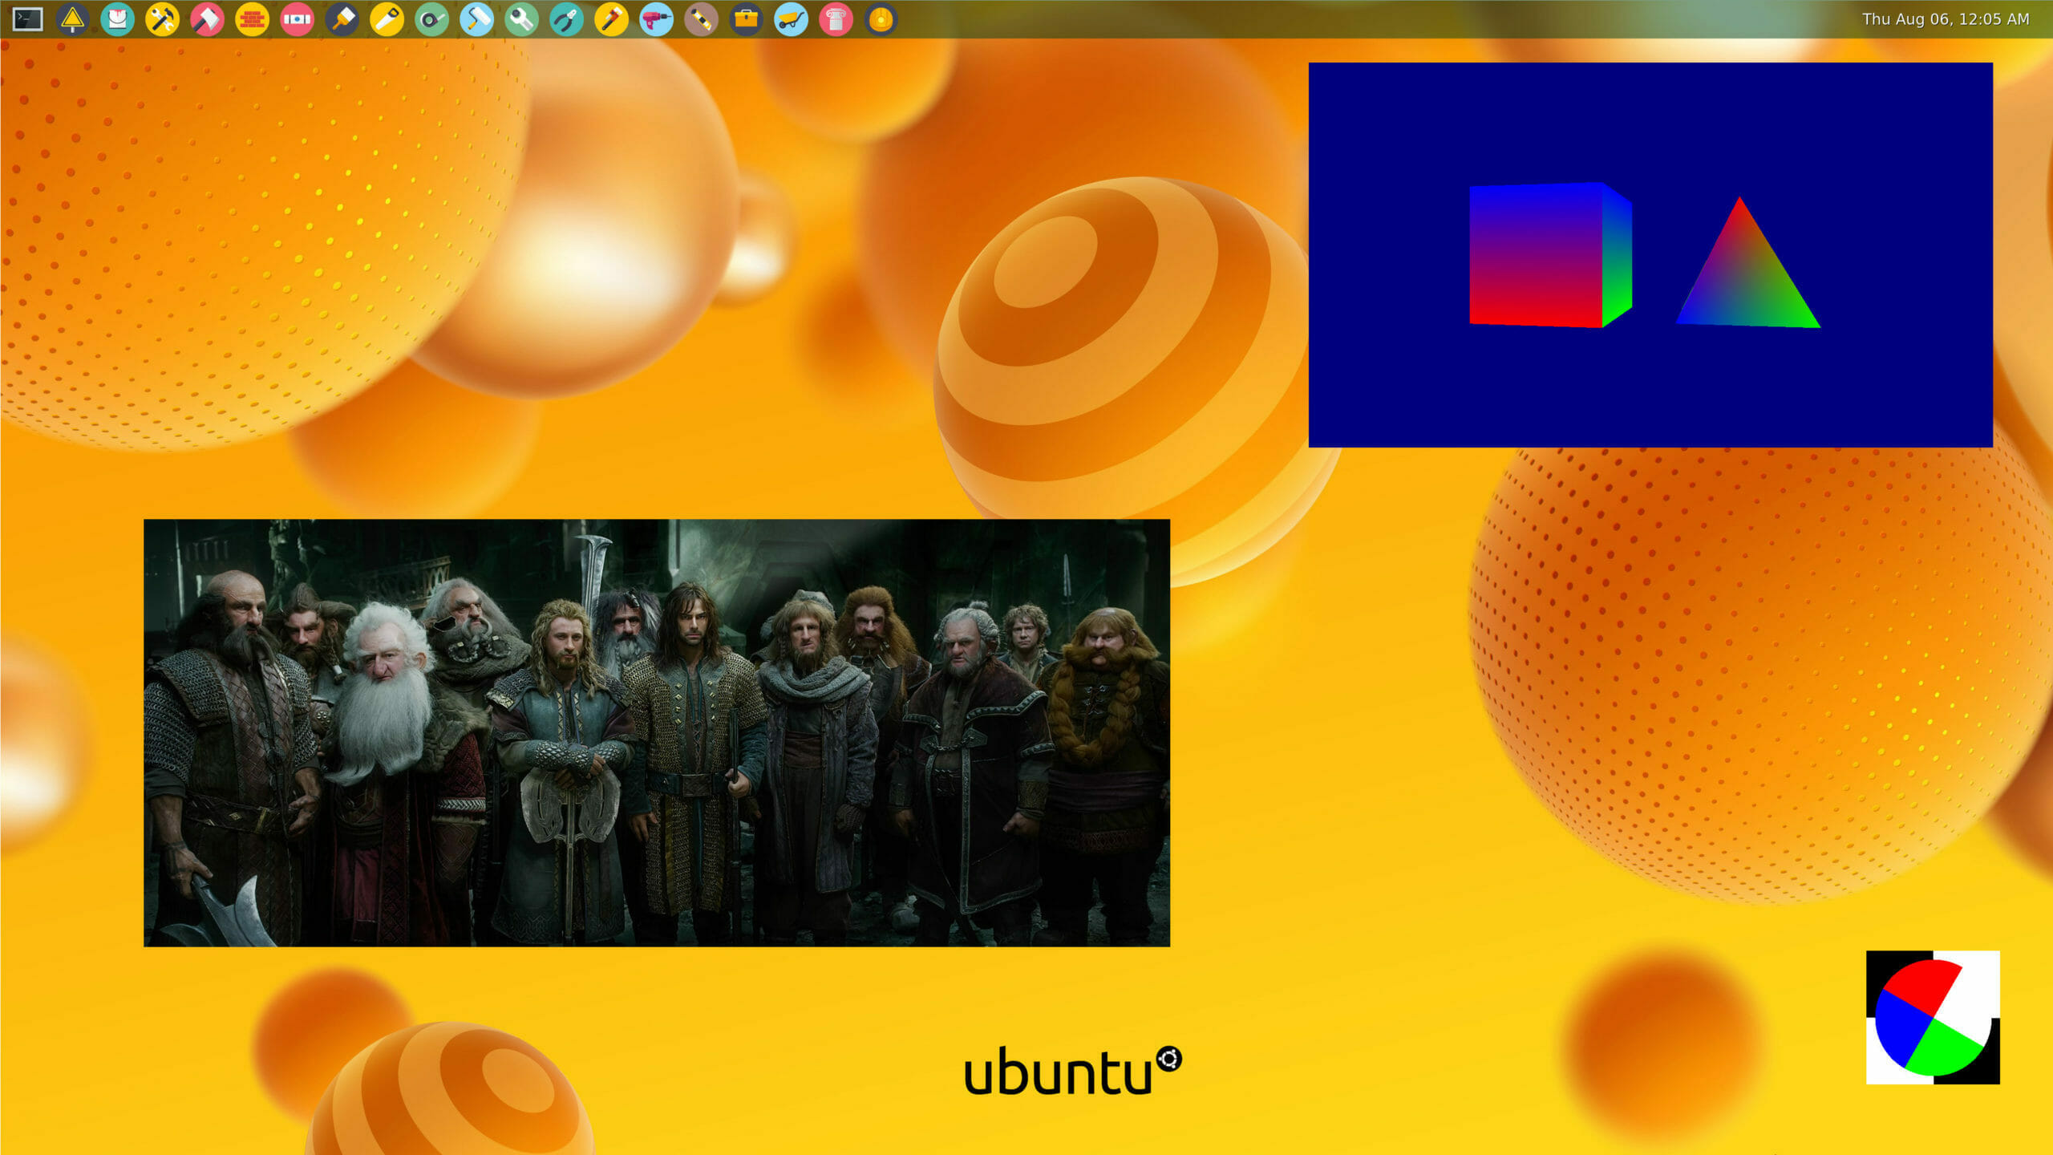Focus the blue OpenGL cube and triangle window
This screenshot has height=1155, width=2053.
click(x=1650, y=255)
